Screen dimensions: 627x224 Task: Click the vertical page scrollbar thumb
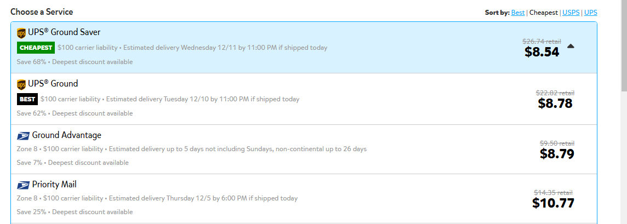(x=624, y=45)
